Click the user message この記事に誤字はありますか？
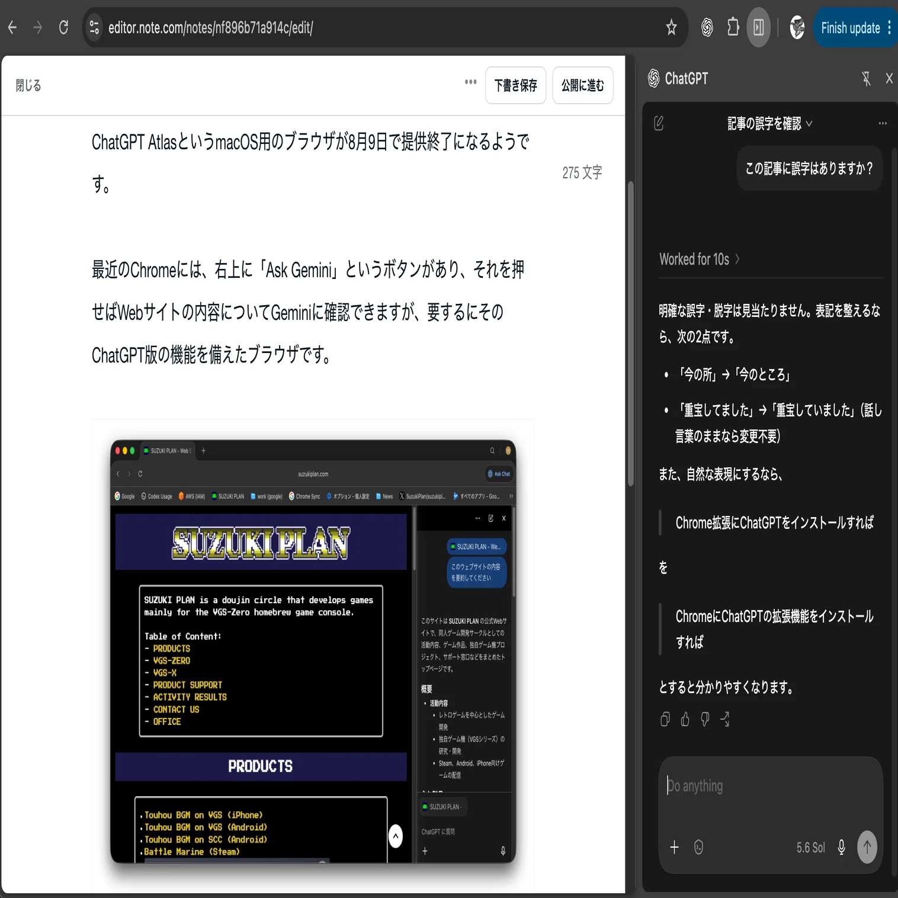 pyautogui.click(x=809, y=169)
